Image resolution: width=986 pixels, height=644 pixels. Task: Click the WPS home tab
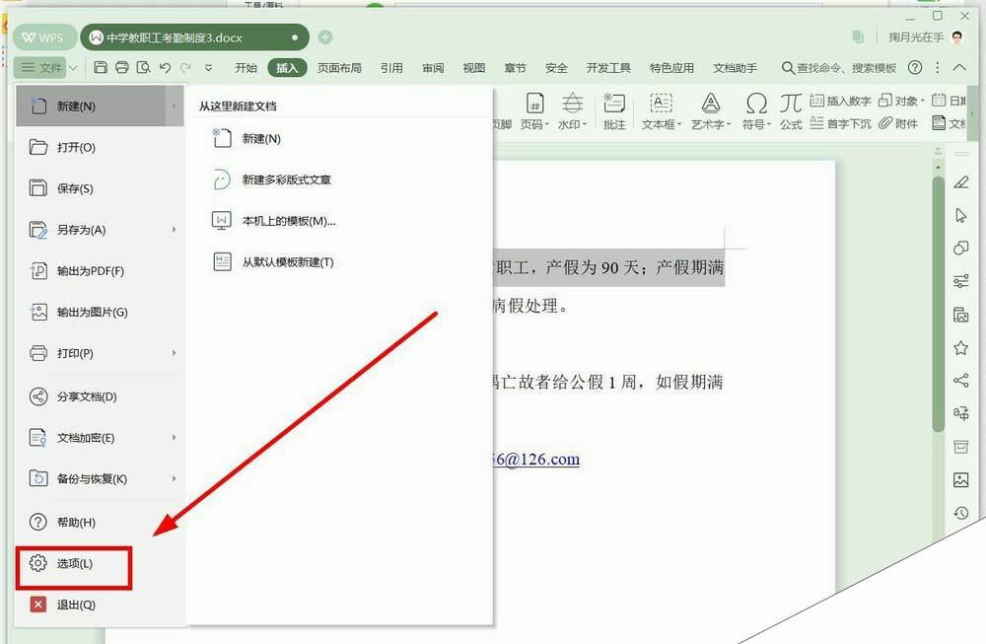pos(42,37)
